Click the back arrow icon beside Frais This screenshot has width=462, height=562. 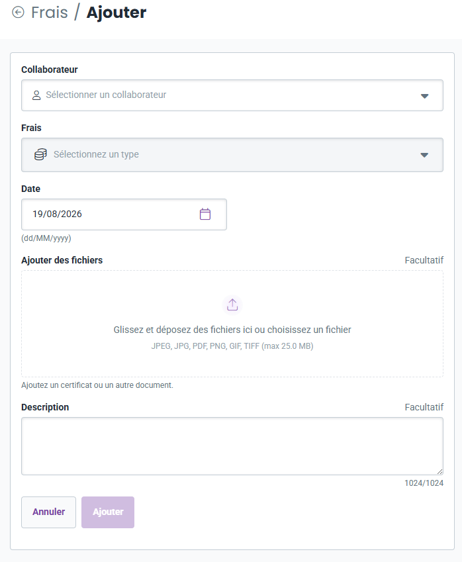[18, 12]
